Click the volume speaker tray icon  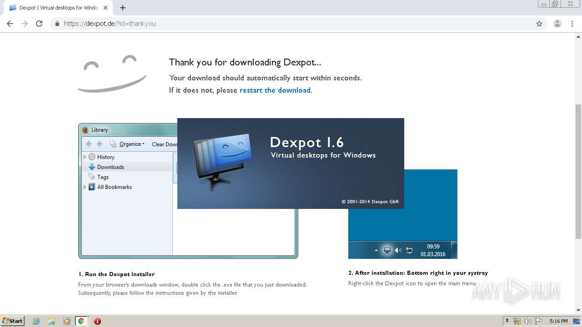[528, 321]
